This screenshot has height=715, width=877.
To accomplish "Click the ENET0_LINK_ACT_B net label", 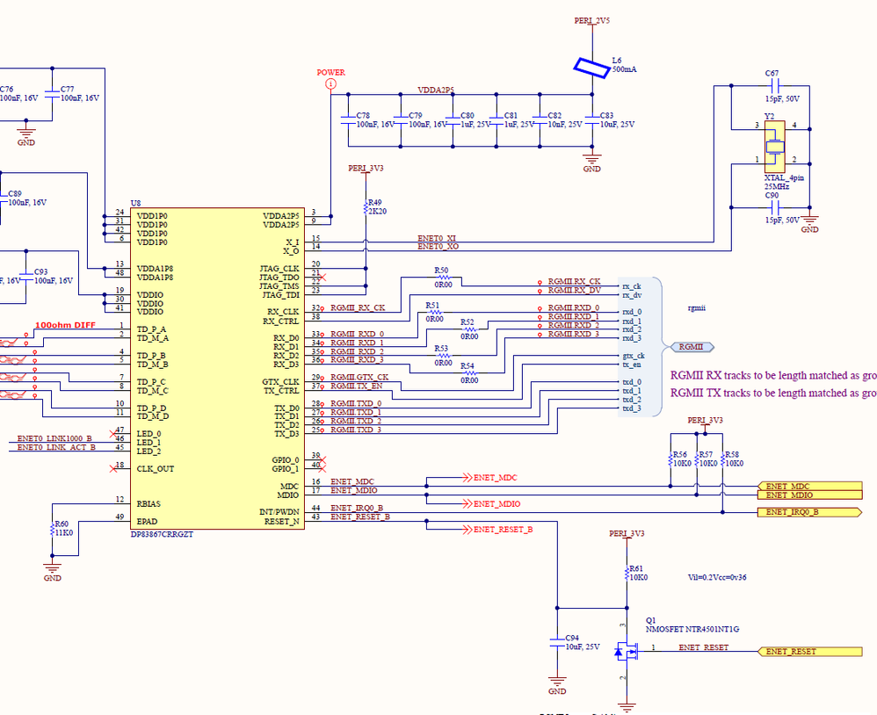I will (x=54, y=447).
